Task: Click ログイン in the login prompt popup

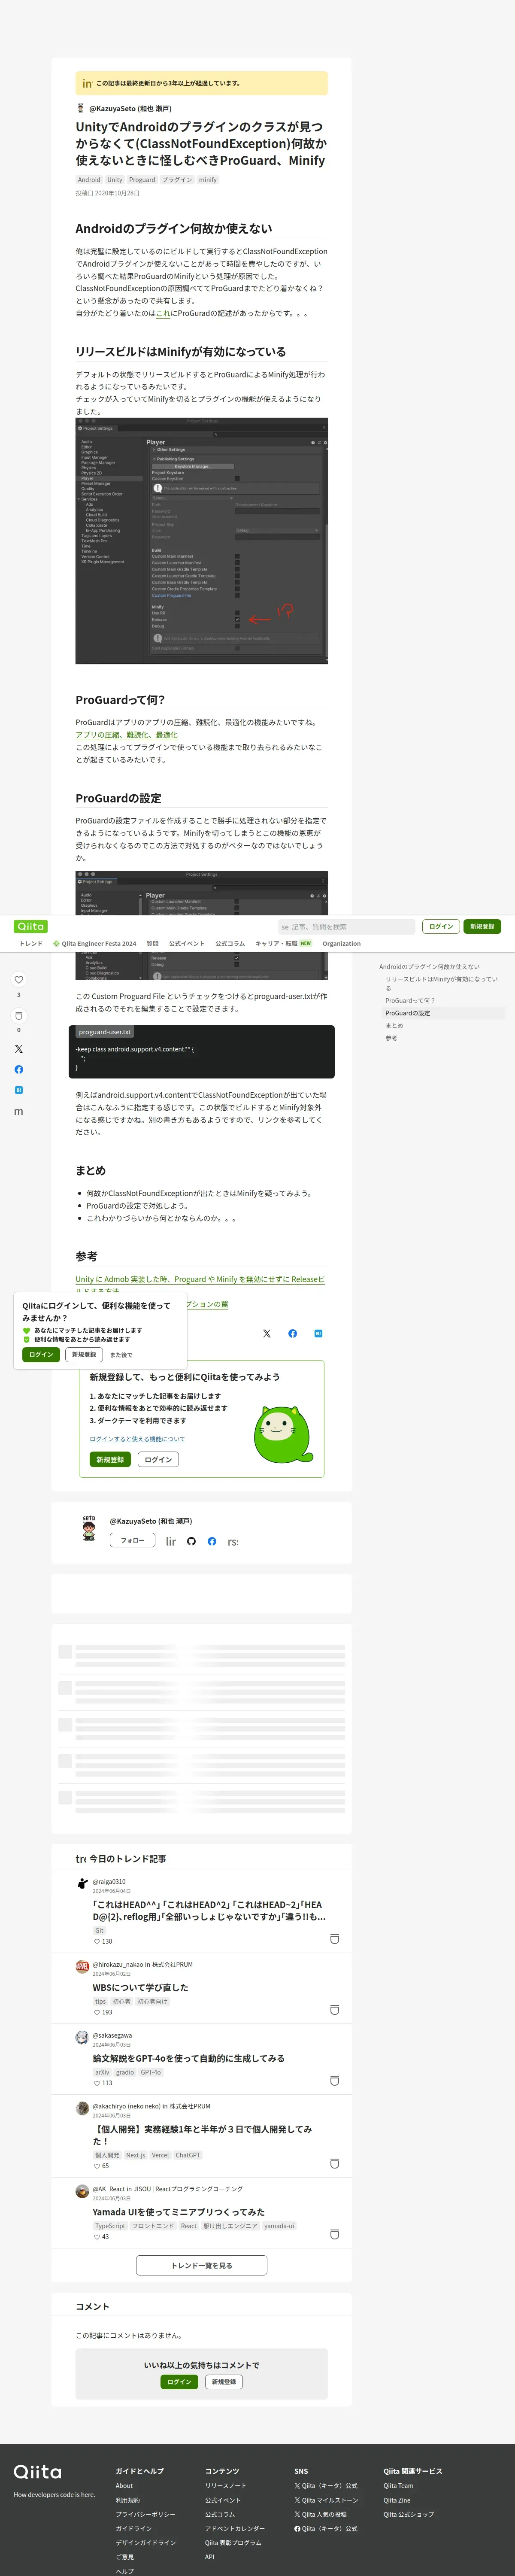Action: [x=41, y=1354]
